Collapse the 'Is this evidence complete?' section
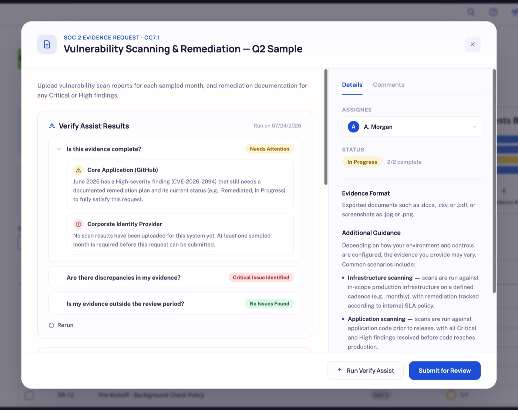This screenshot has width=518, height=410. (x=59, y=149)
